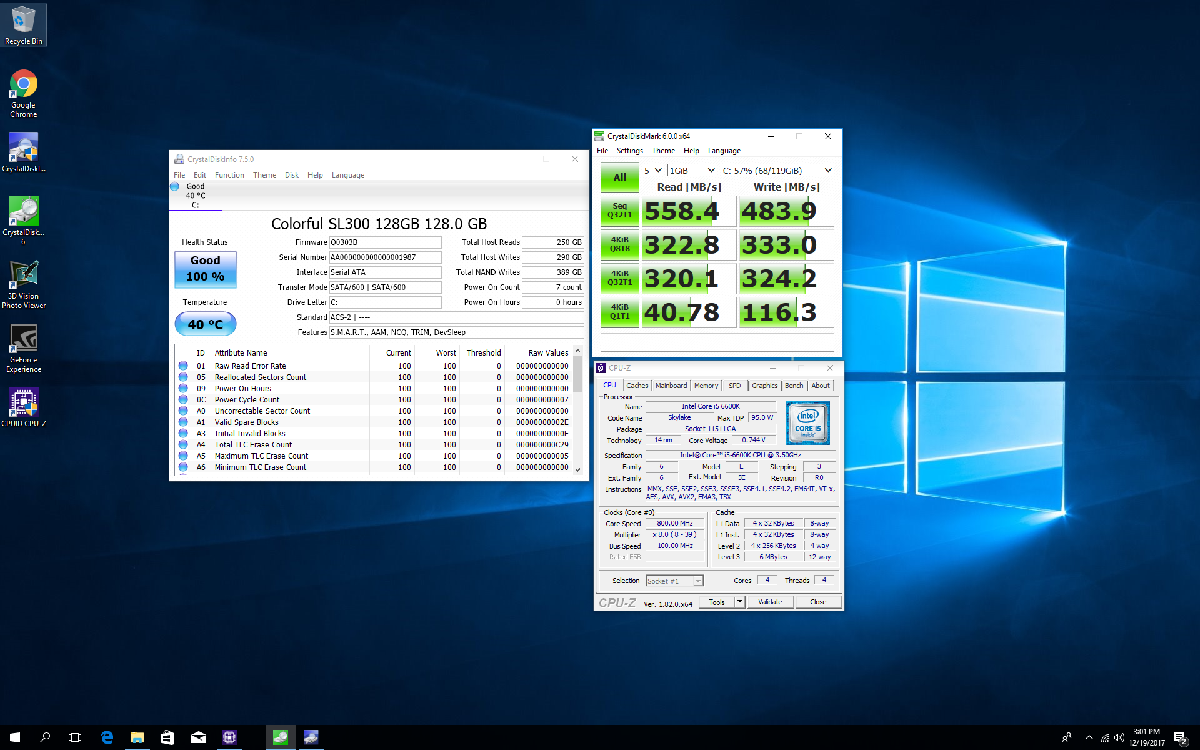Click the Good 100 % health status box
Viewport: 1200px width, 750px height.
coord(206,269)
